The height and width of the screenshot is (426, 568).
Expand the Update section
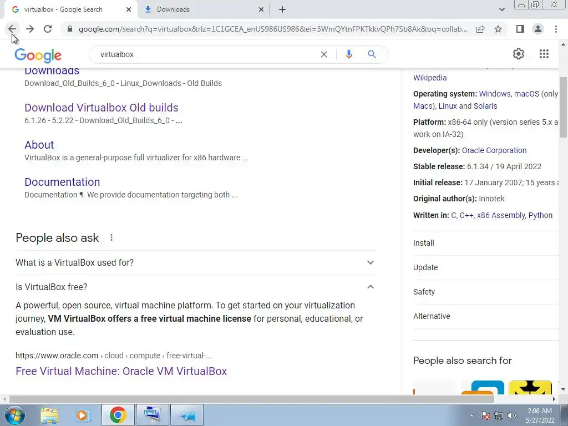pos(486,267)
